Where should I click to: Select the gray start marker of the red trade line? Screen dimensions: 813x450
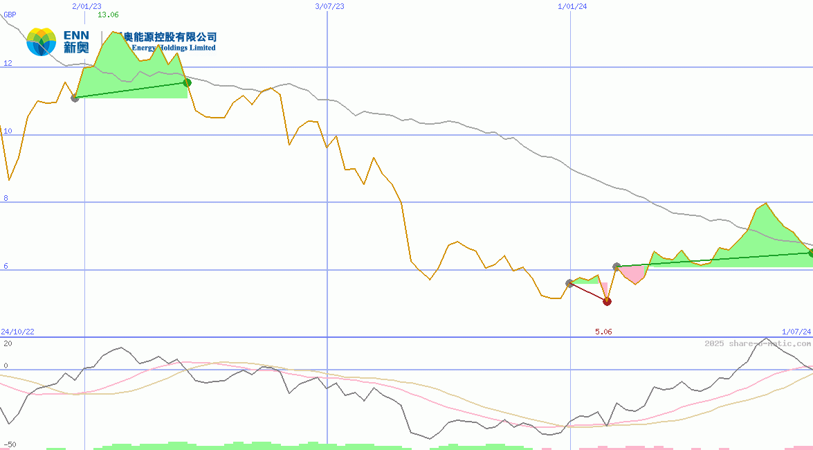coord(569,283)
